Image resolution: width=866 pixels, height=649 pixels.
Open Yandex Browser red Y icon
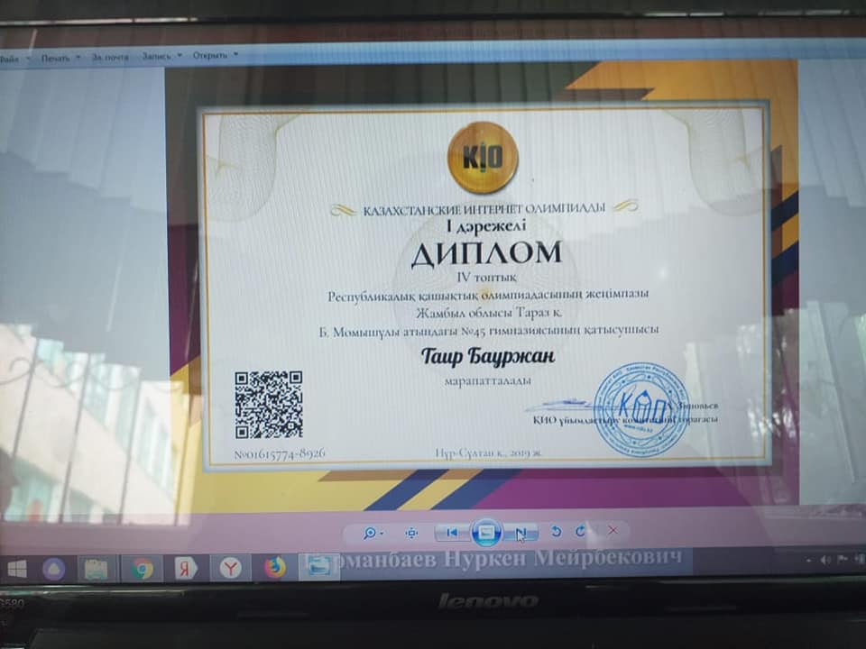pyautogui.click(x=230, y=568)
